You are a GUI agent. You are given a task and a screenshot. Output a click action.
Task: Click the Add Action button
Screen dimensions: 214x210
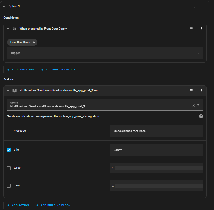(x=18, y=205)
